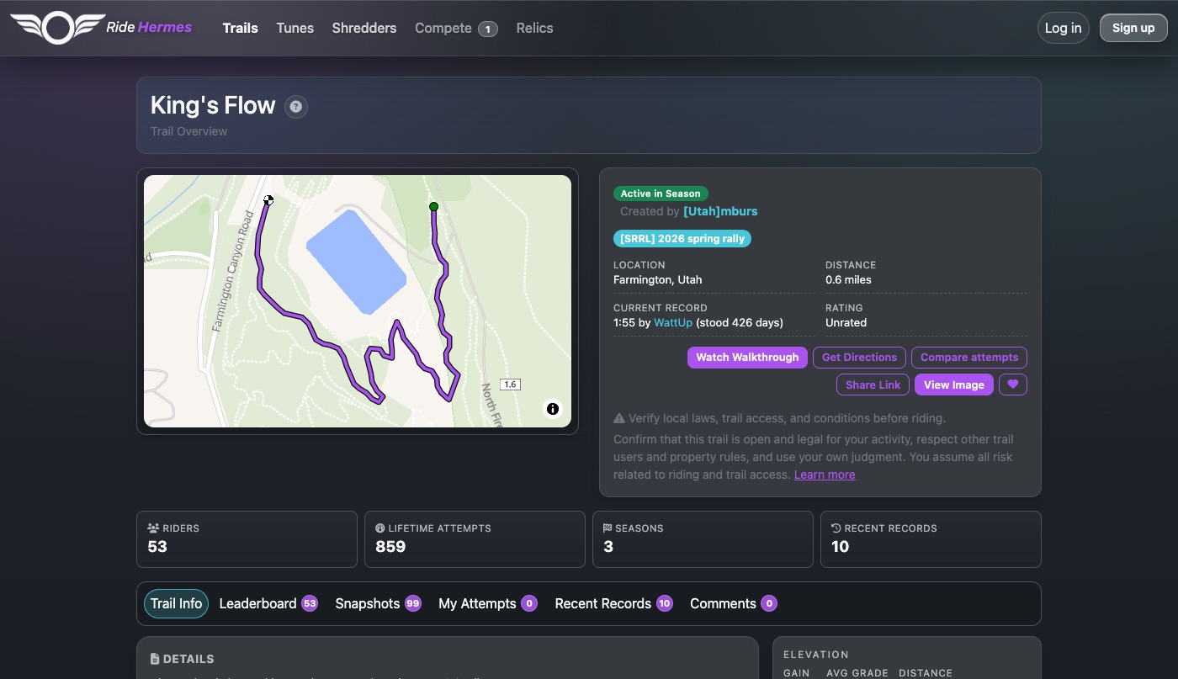This screenshot has width=1178, height=679.
Task: Switch to the Leaderboard tab
Action: click(x=268, y=603)
